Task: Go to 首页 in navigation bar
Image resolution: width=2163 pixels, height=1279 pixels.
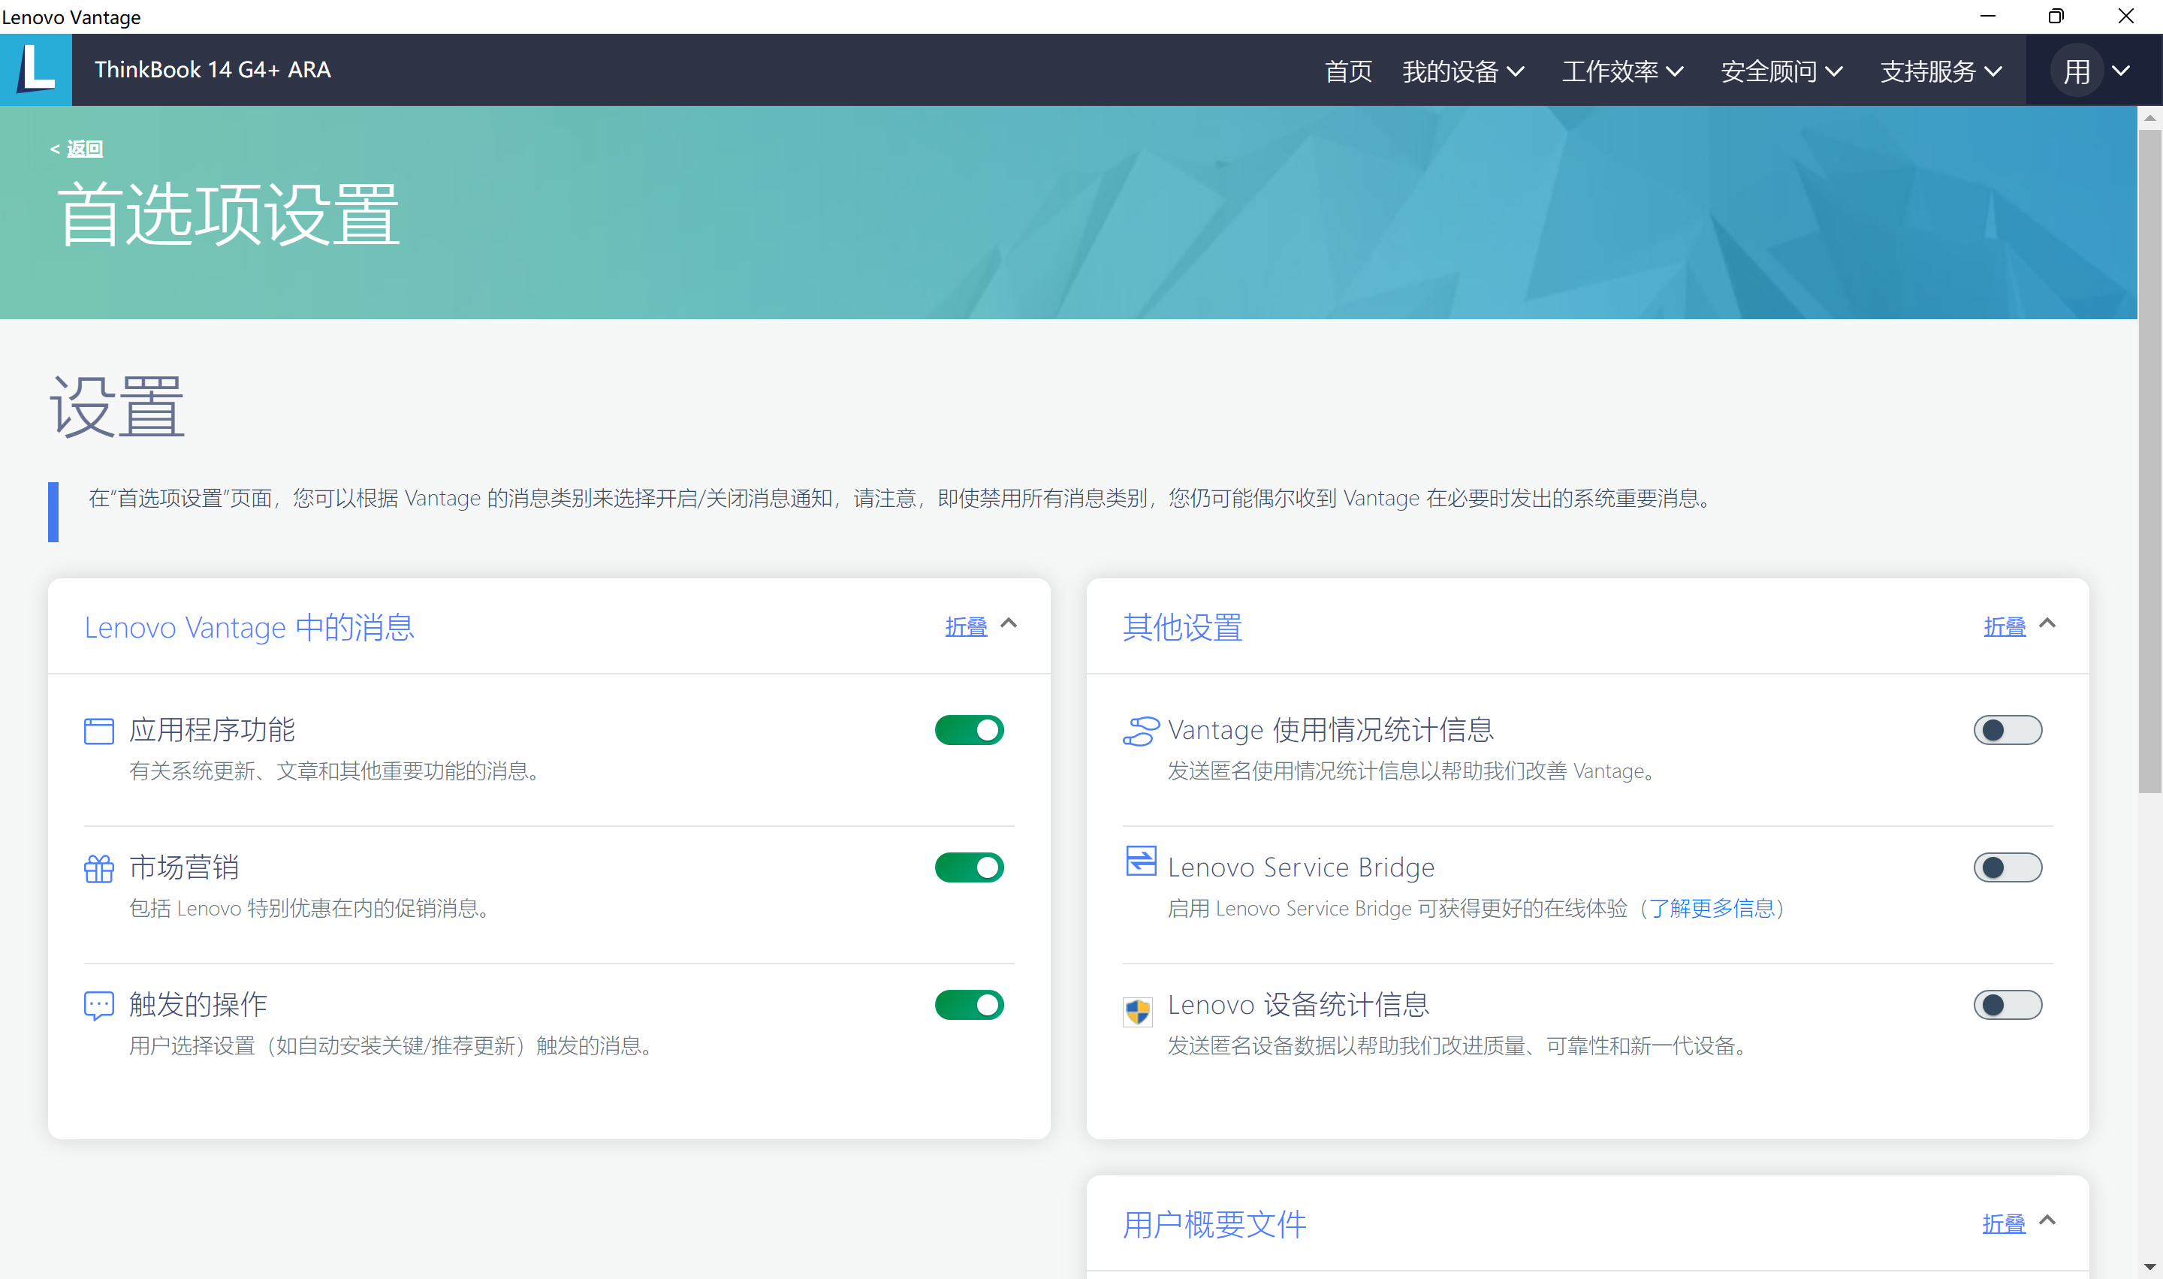Action: [1348, 71]
